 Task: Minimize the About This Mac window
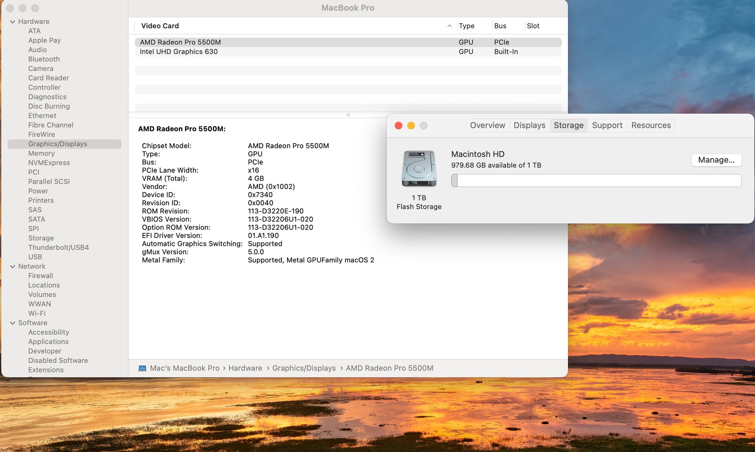411,126
